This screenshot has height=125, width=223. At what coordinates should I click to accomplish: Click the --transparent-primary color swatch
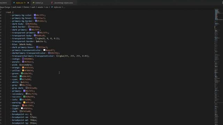point(38,33)
